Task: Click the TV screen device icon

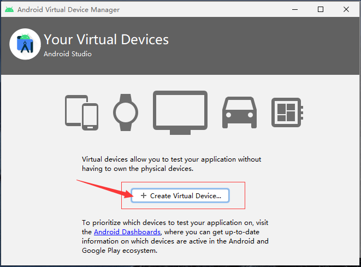Action: pos(180,113)
